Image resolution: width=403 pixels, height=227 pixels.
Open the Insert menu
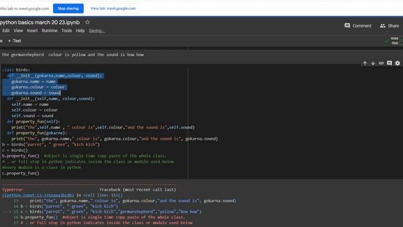pyautogui.click(x=32, y=31)
